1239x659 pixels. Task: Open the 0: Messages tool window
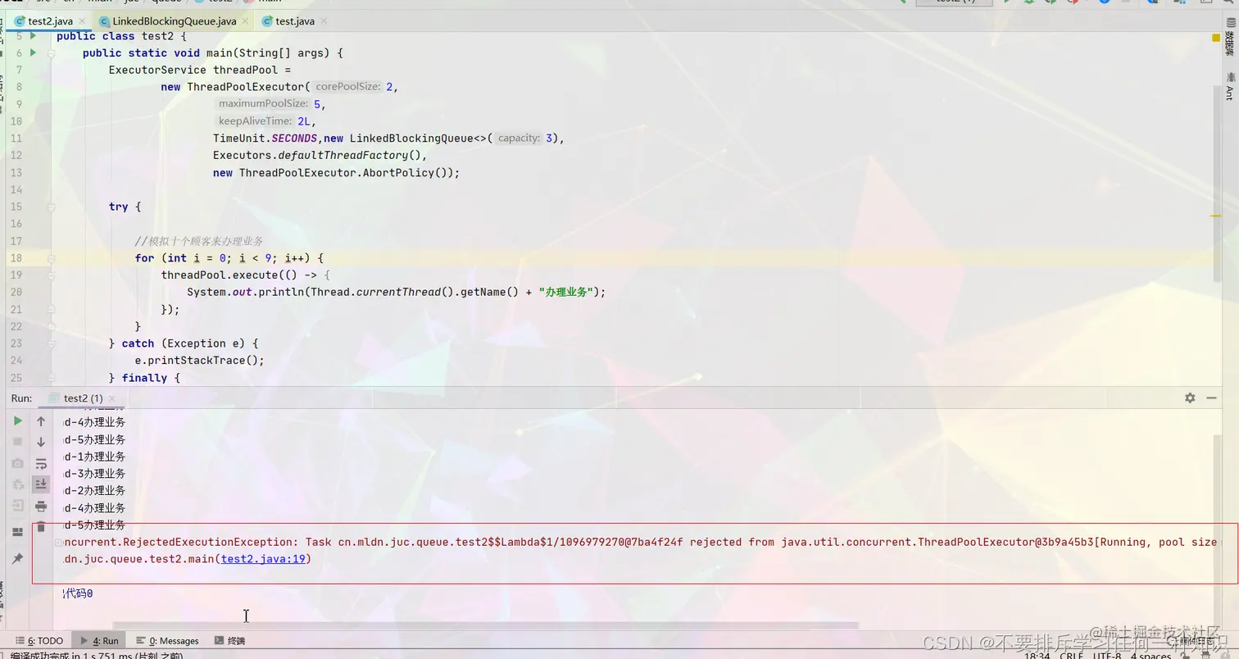tap(168, 641)
